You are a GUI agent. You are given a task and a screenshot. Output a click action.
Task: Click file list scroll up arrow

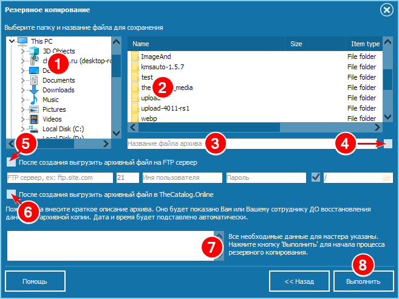(387, 41)
